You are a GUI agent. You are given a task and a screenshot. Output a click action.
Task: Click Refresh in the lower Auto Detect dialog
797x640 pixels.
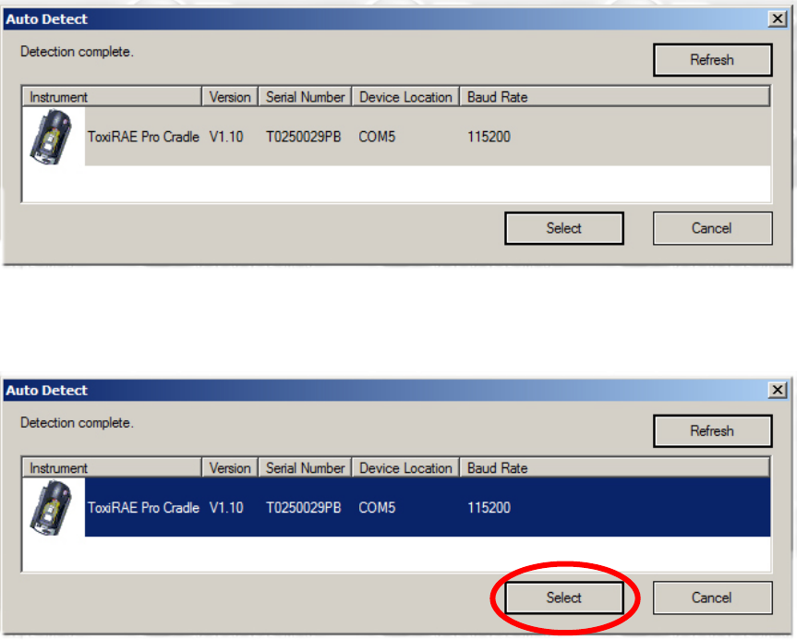[x=713, y=431]
